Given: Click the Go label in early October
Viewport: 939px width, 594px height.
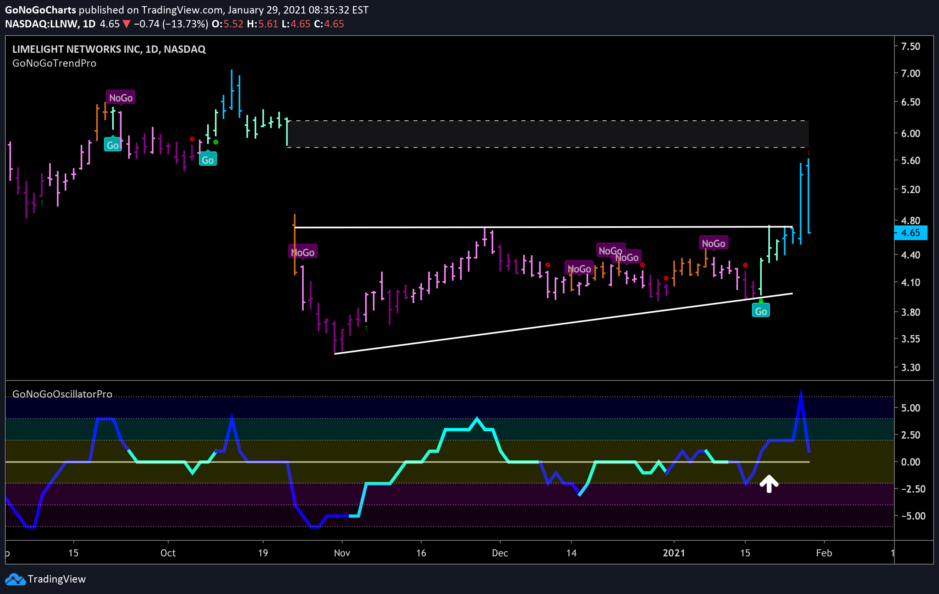Looking at the screenshot, I should pyautogui.click(x=208, y=159).
